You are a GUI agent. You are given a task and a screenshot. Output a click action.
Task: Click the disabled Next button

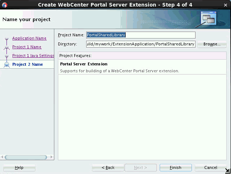point(140,168)
